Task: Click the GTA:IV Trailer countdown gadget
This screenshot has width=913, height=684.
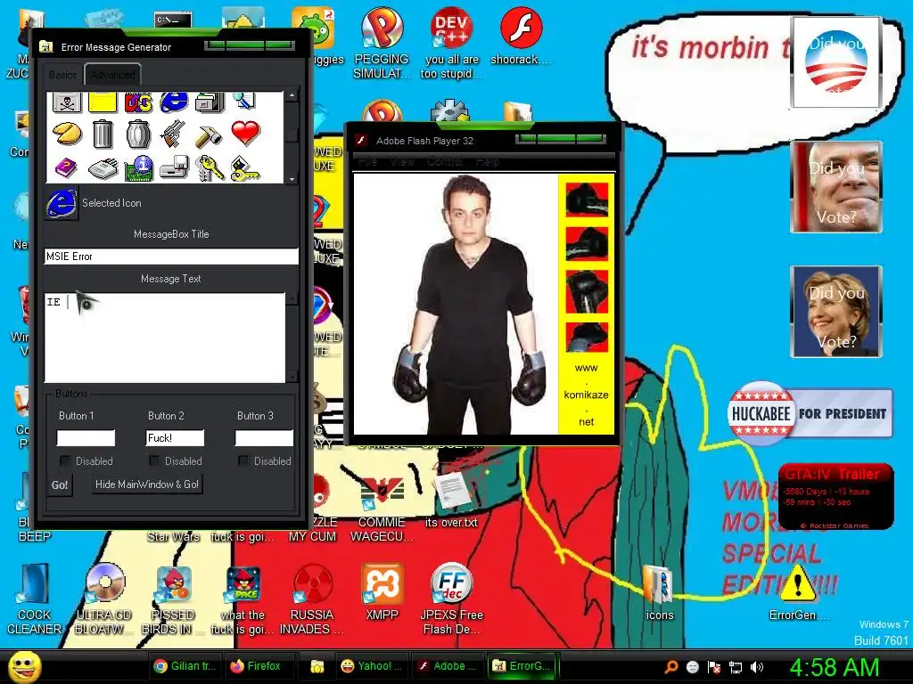Action: (x=836, y=497)
